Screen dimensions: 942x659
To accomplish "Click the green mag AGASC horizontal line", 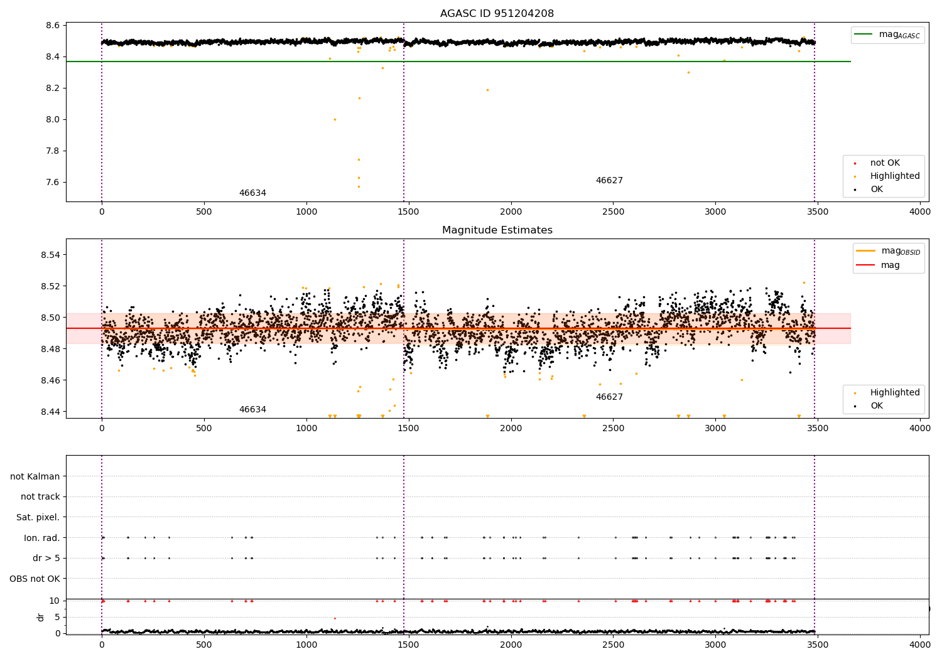I will 458,62.
